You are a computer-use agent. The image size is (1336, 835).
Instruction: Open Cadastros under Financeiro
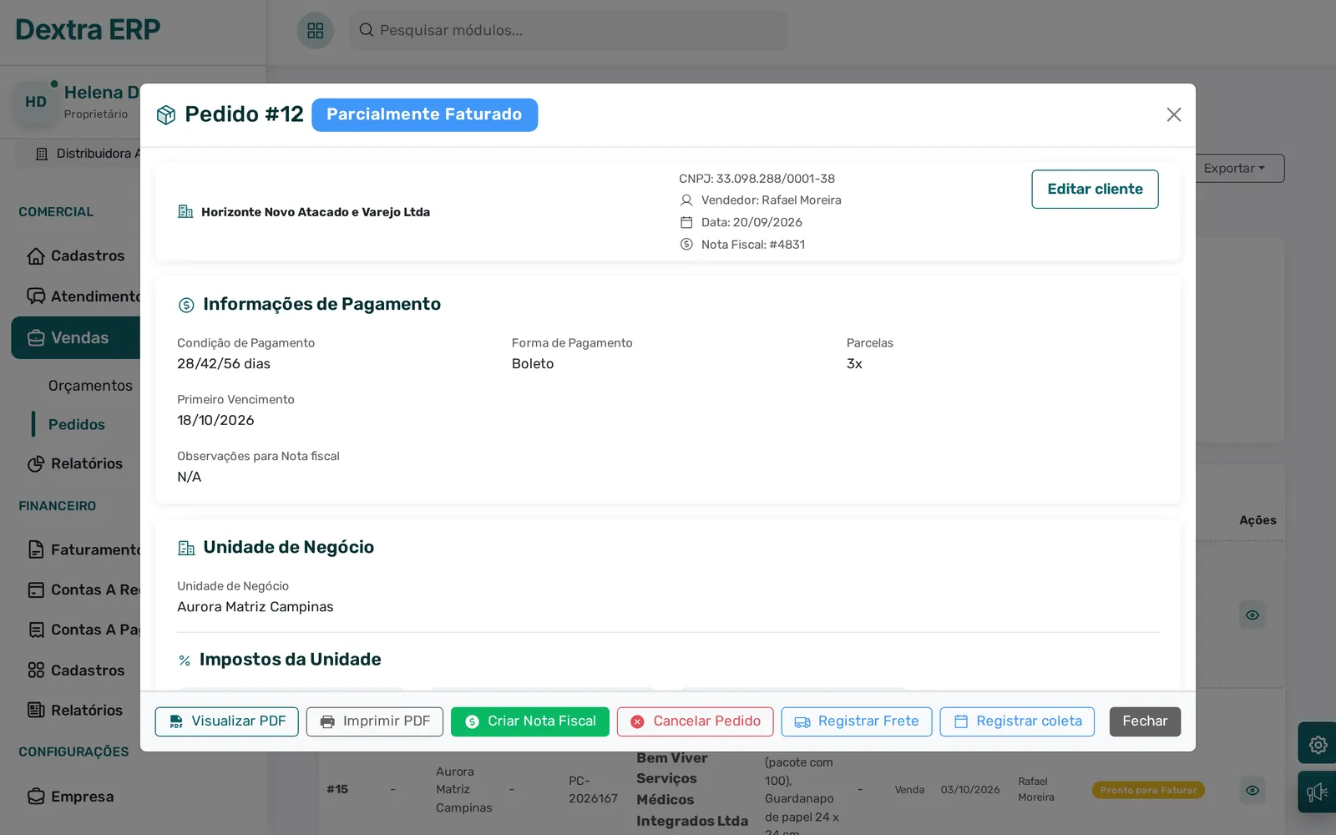[75, 671]
